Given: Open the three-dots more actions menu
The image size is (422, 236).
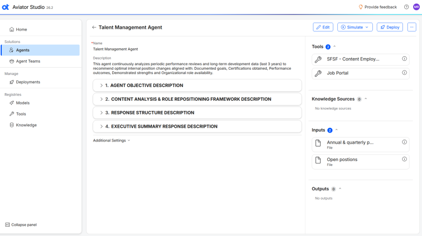Looking at the screenshot, I should click(x=412, y=27).
